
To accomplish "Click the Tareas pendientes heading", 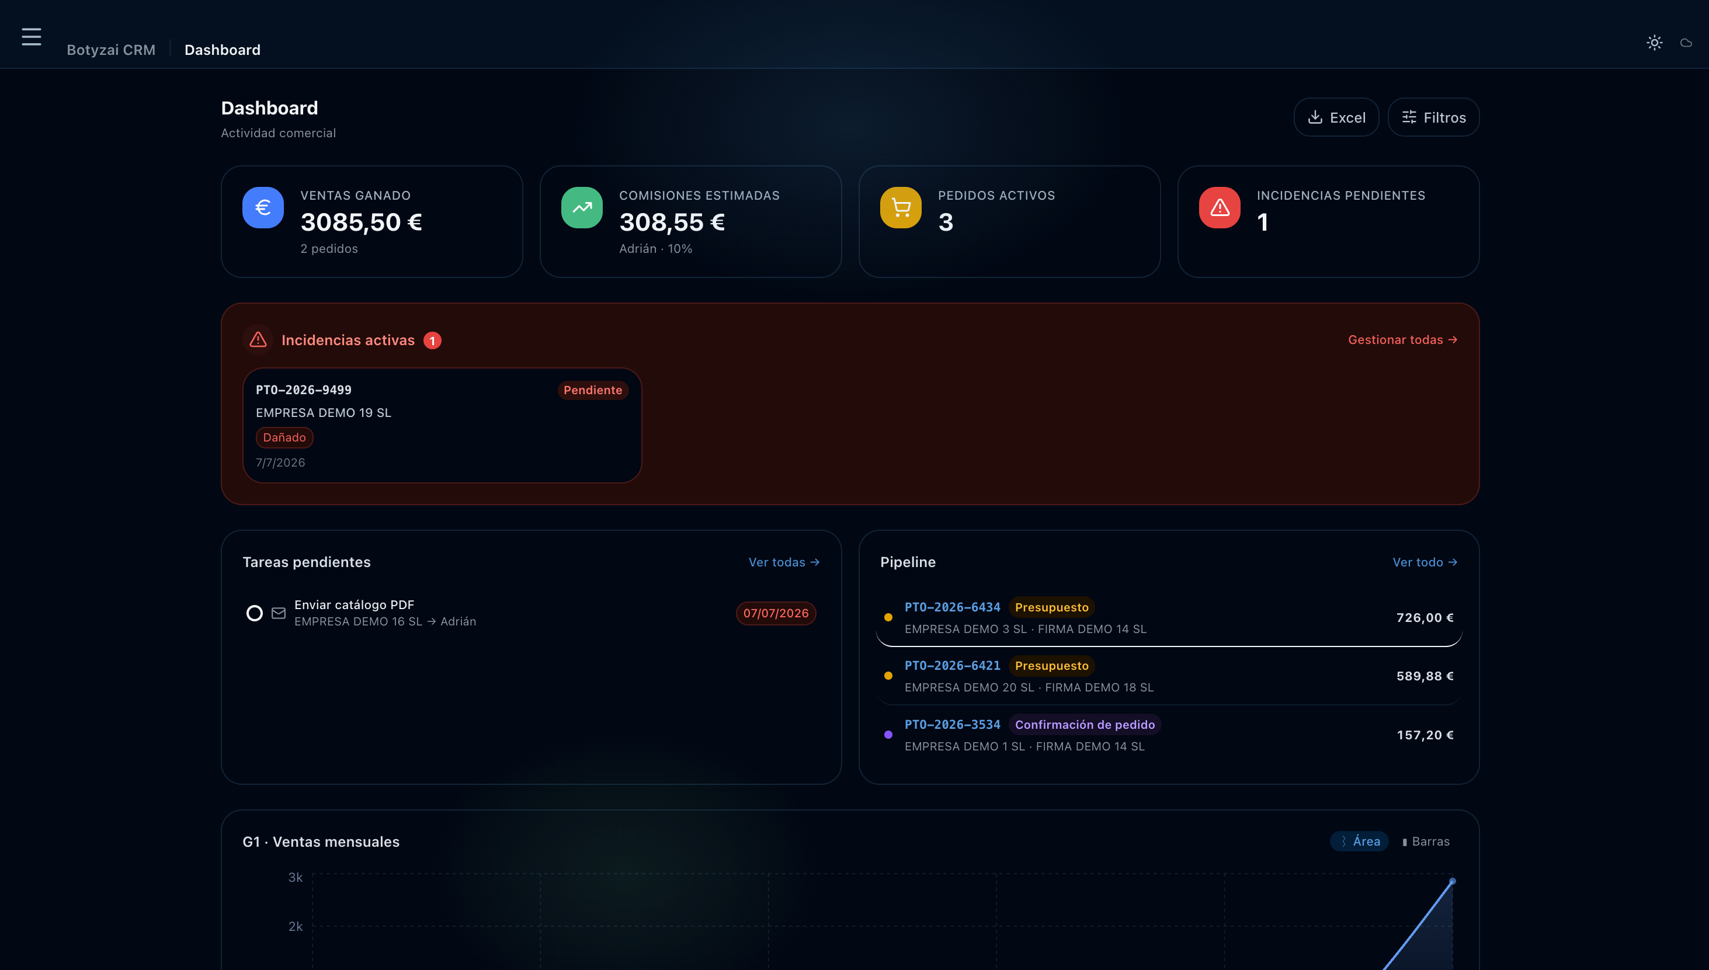I will (307, 562).
